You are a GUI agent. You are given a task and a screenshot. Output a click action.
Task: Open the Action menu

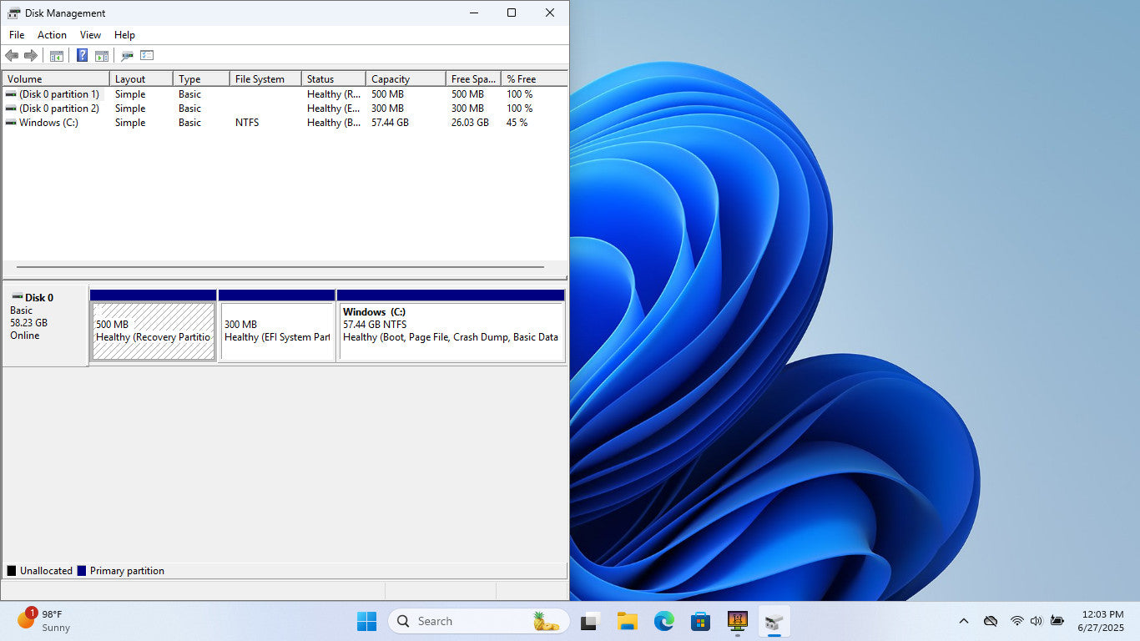point(52,35)
